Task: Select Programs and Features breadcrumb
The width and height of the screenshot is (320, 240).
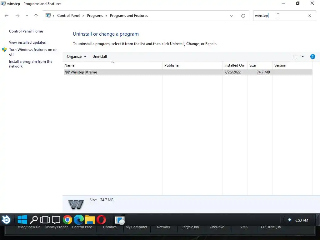Action: [129, 16]
